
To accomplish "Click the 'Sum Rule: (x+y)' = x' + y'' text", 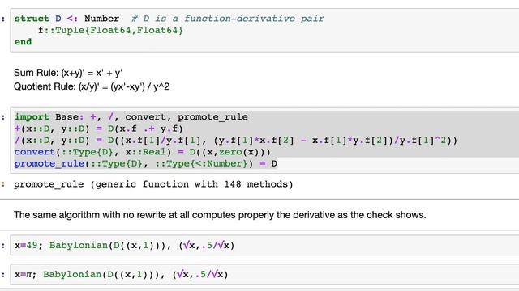I will click(68, 73).
